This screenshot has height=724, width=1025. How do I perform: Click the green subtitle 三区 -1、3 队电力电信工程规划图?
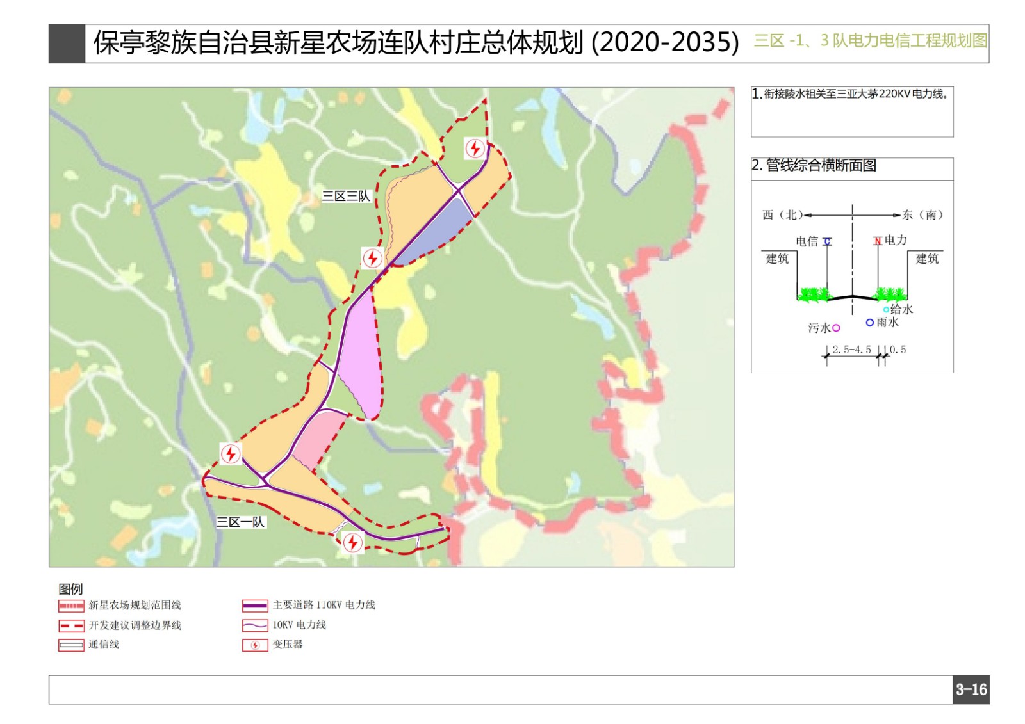click(x=871, y=41)
